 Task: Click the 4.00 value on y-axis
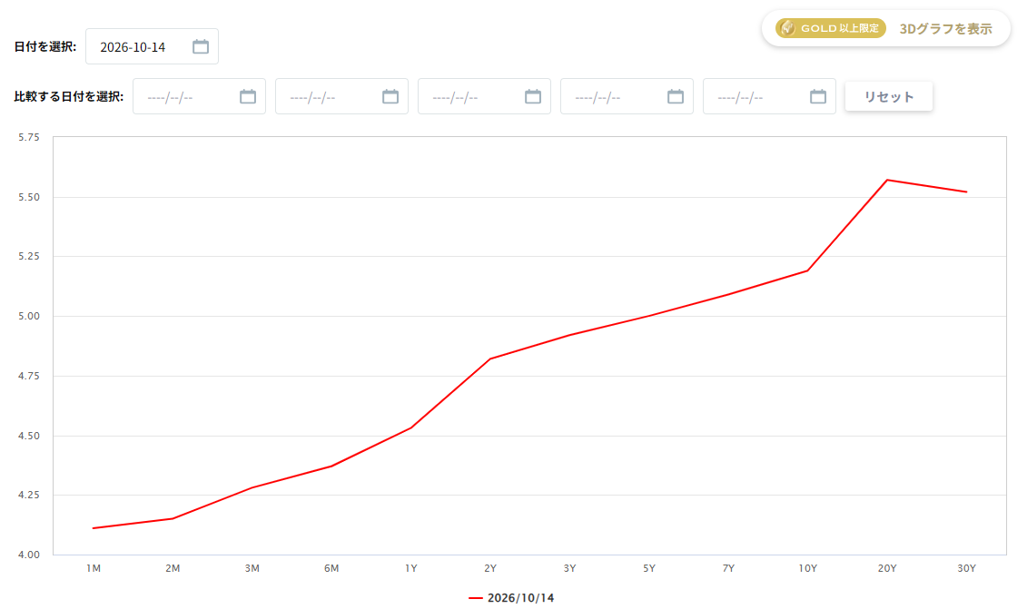point(28,555)
